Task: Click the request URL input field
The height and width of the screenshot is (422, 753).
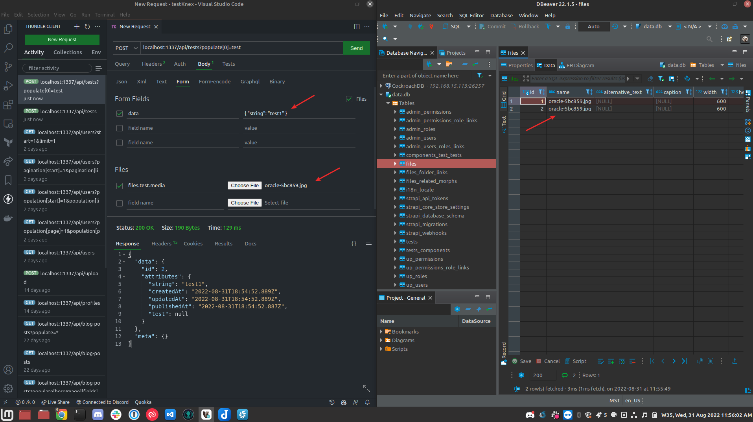Action: click(242, 48)
